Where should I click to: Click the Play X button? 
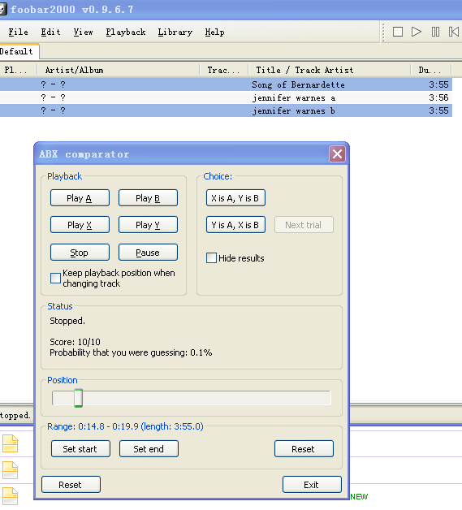pyautogui.click(x=80, y=225)
